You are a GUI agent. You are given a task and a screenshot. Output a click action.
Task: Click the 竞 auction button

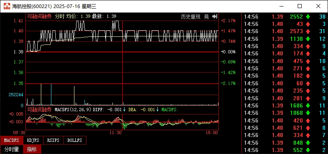206,17
